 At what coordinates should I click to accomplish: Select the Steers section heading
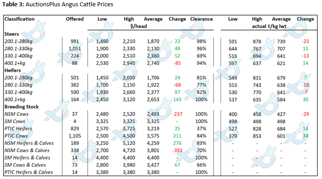pos(11,34)
